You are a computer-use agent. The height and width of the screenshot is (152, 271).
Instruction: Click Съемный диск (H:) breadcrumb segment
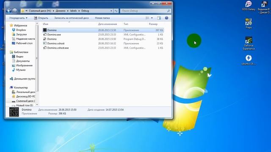tap(40, 11)
